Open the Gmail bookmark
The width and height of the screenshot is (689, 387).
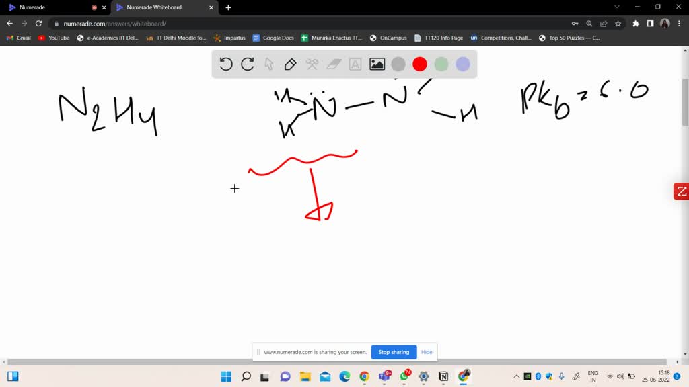pos(18,38)
